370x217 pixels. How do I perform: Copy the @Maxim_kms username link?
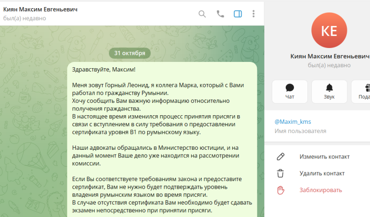click(x=292, y=122)
